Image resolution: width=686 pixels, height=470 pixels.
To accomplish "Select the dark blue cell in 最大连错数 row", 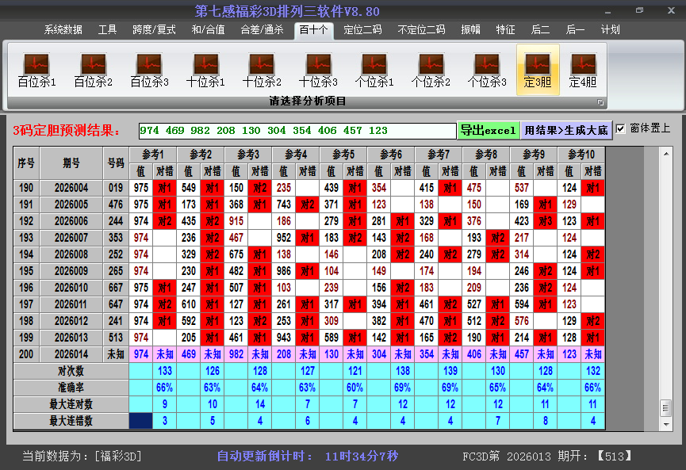I will click(x=140, y=421).
